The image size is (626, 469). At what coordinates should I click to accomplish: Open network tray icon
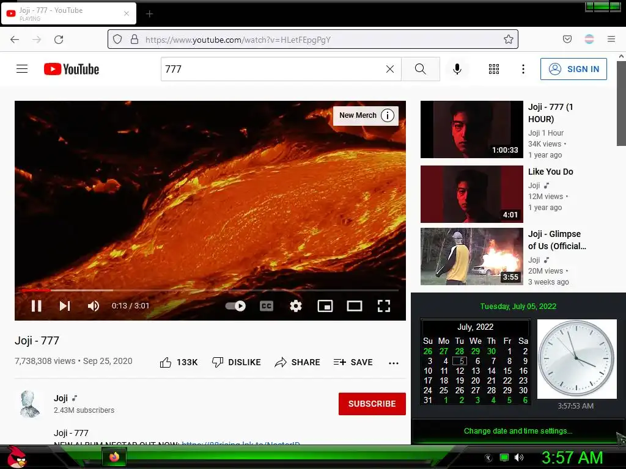(504, 457)
